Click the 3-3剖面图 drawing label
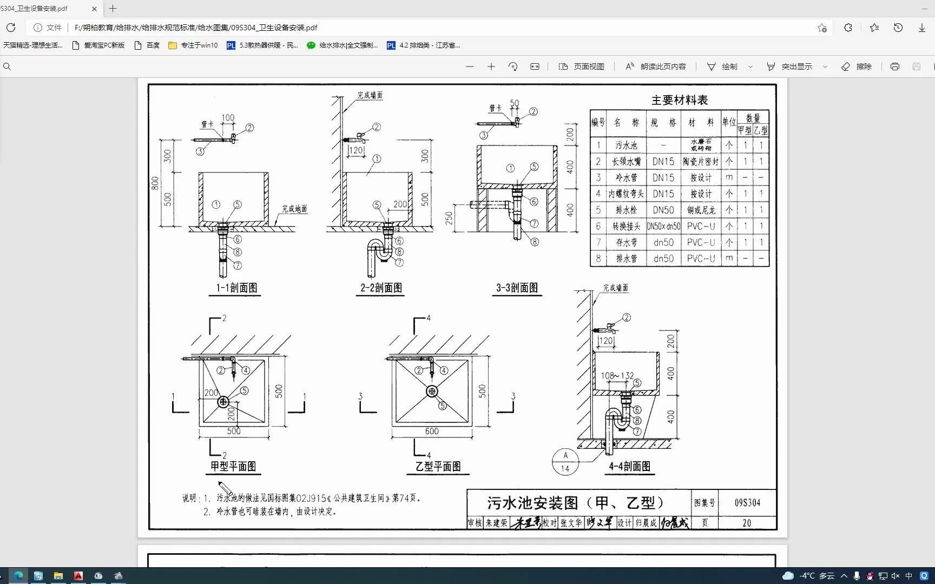The image size is (935, 584). coord(517,288)
